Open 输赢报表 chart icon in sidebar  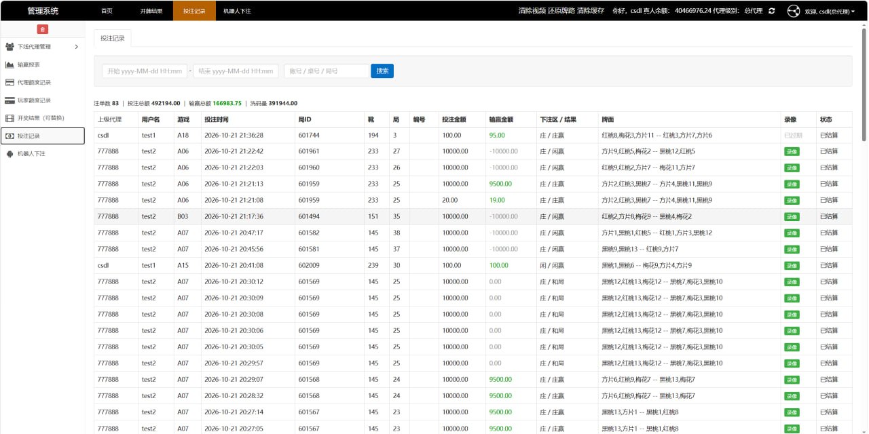pos(10,64)
